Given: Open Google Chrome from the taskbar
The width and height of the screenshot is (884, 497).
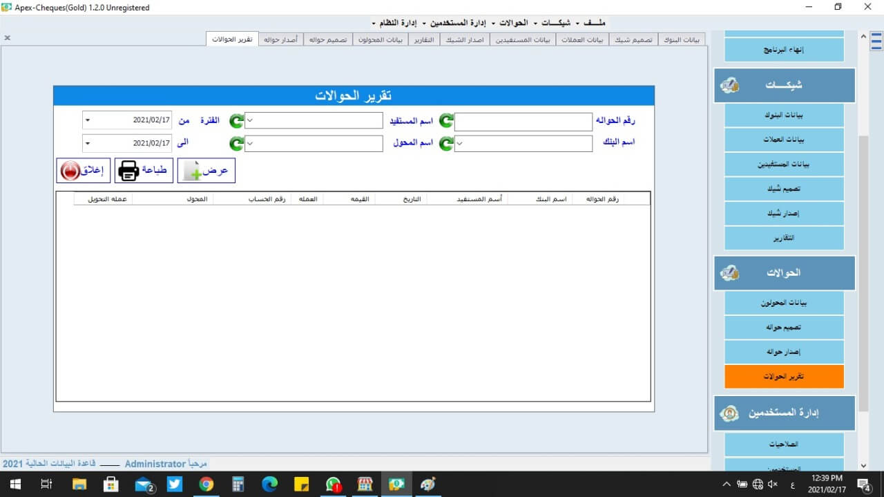Looking at the screenshot, I should [x=206, y=485].
